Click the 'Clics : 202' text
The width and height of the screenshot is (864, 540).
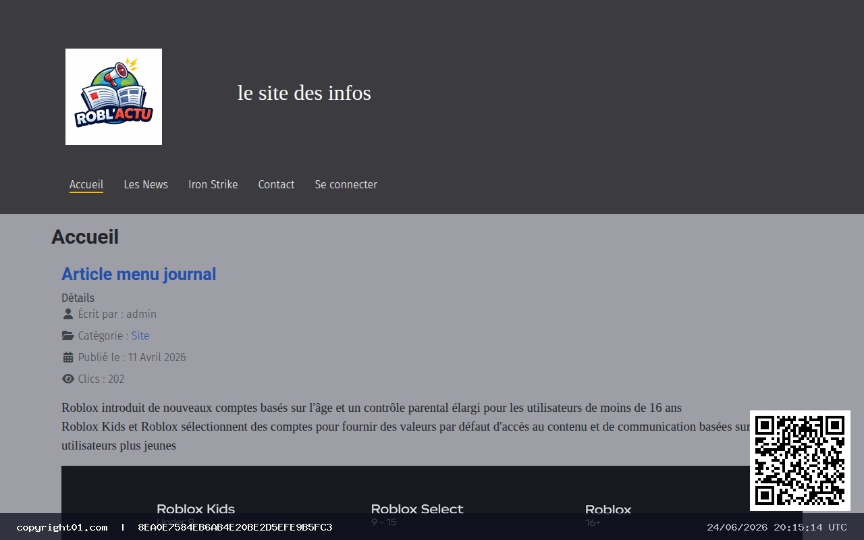tap(101, 379)
